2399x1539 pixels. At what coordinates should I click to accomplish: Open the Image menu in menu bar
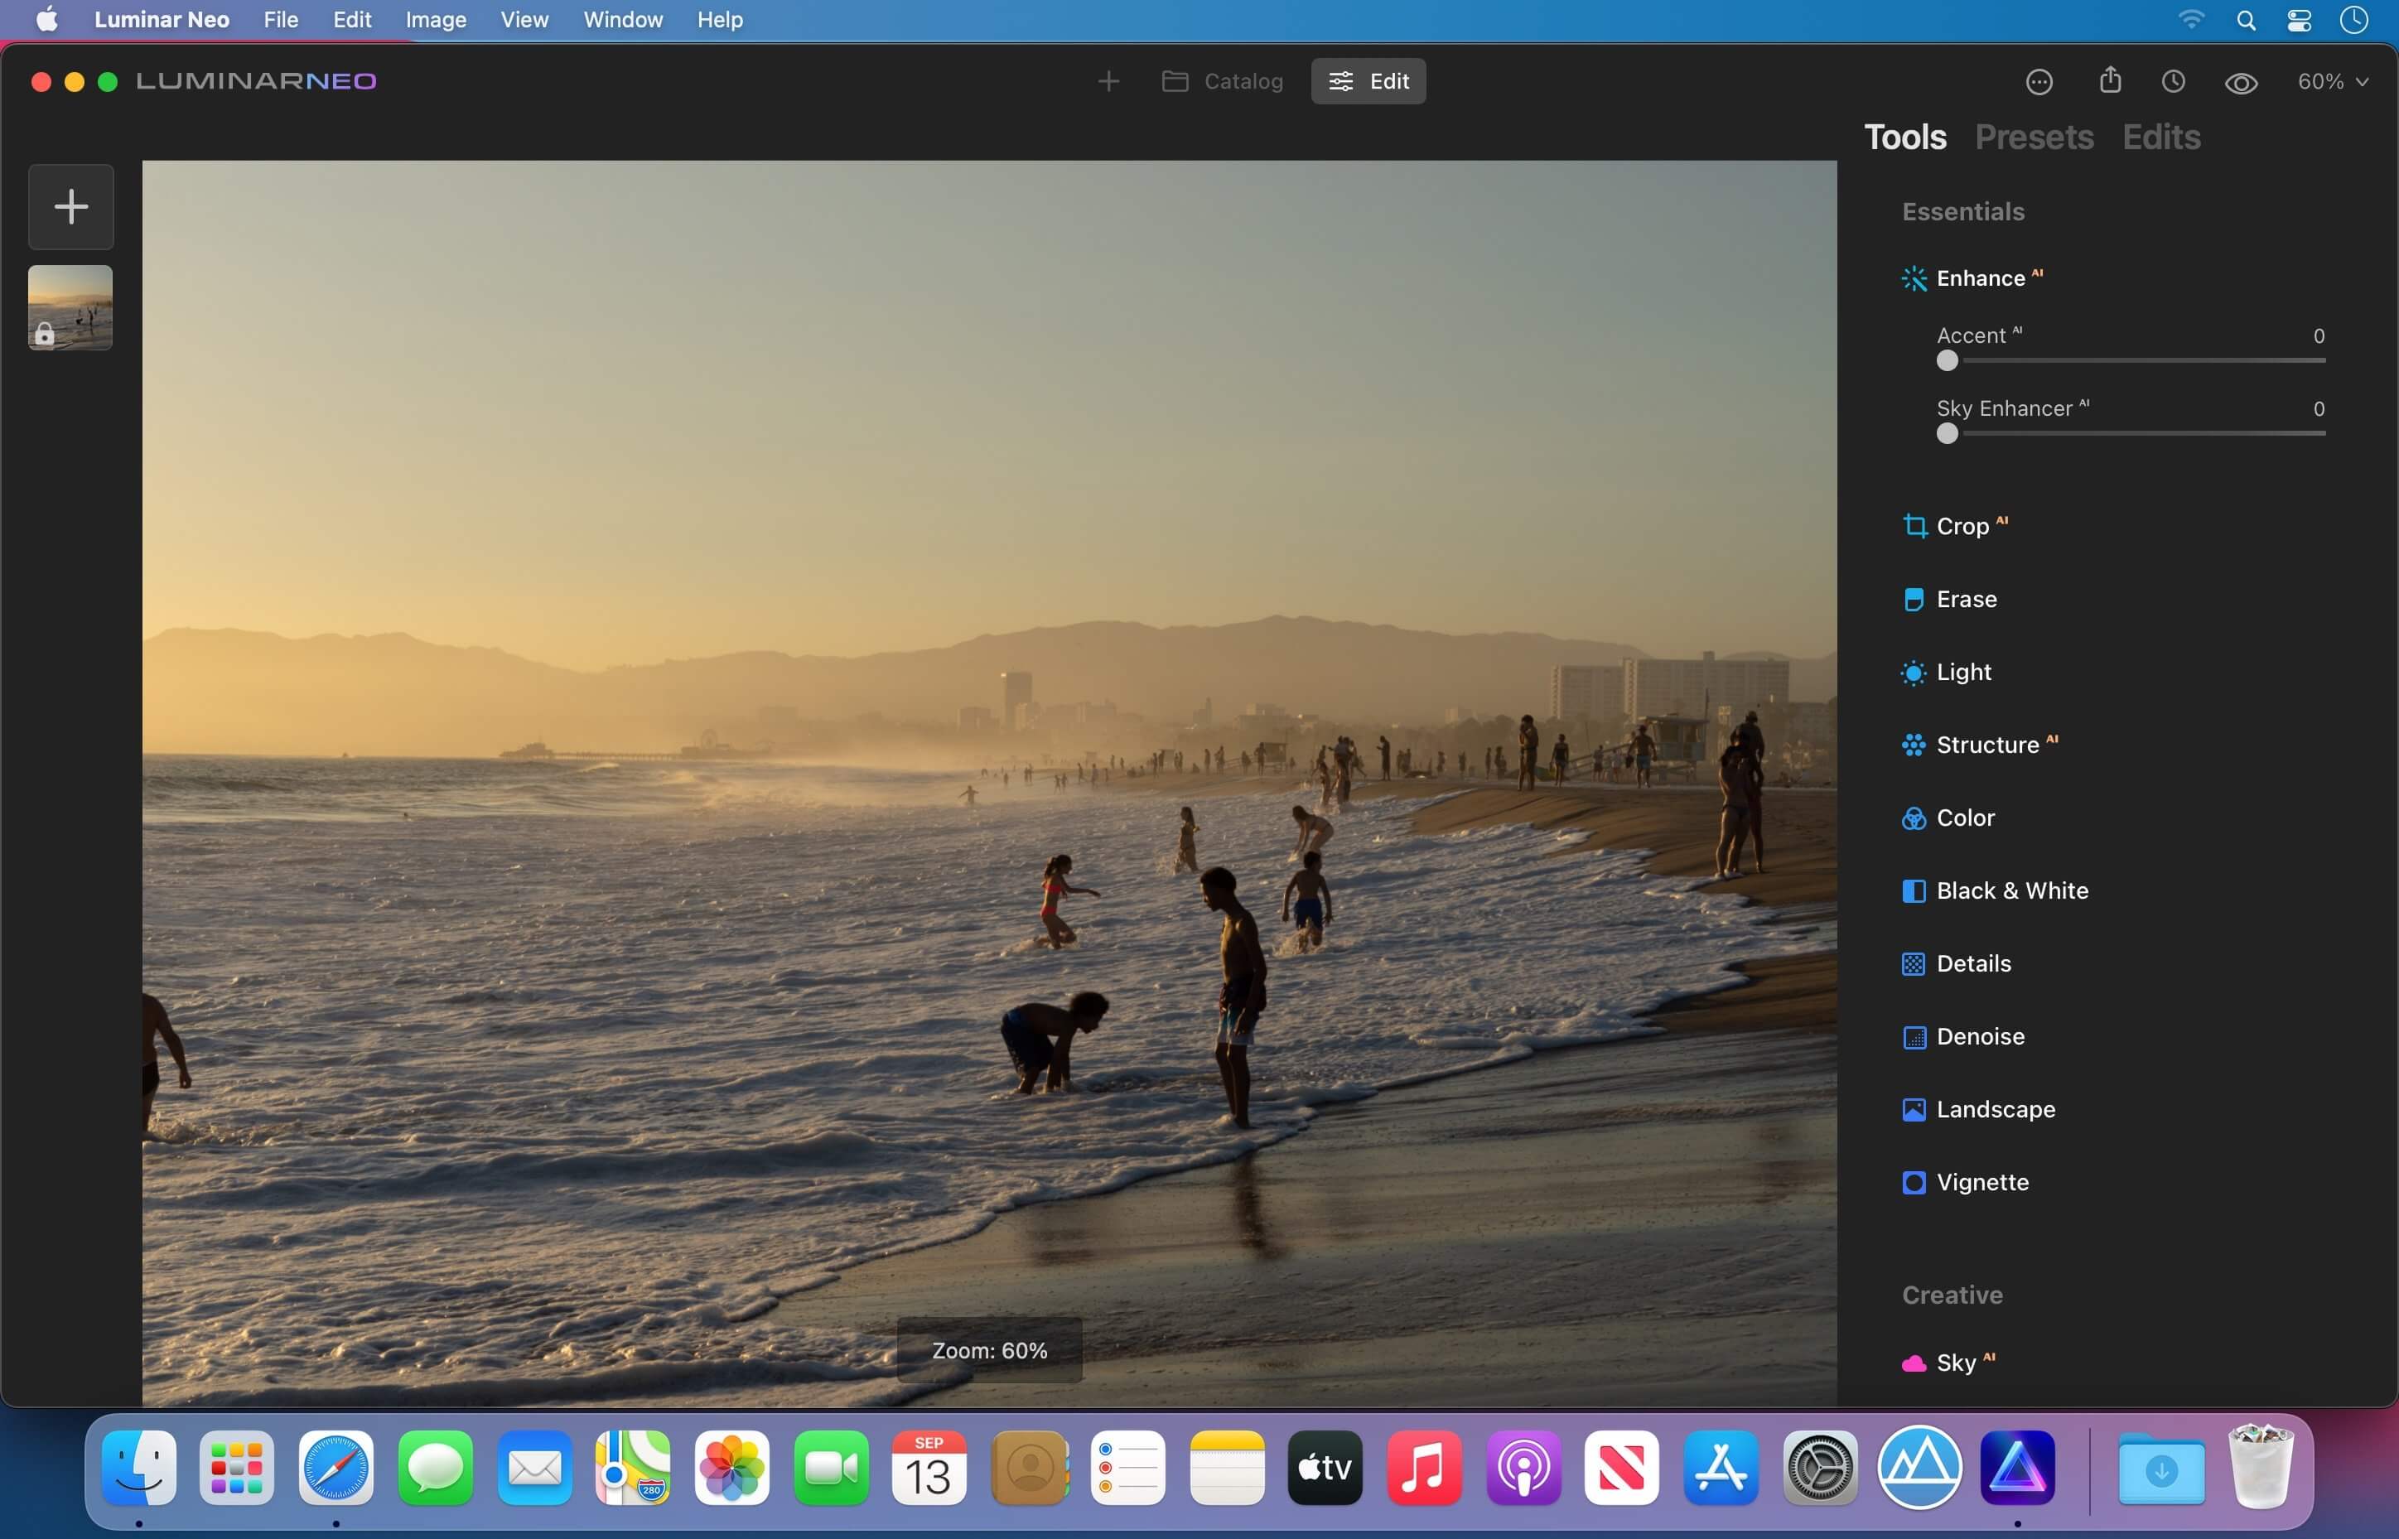click(436, 20)
